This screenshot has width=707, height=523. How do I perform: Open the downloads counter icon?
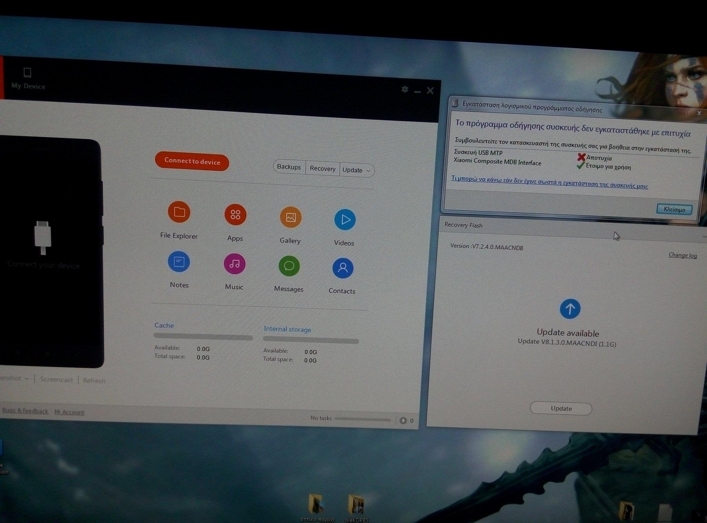(x=403, y=421)
